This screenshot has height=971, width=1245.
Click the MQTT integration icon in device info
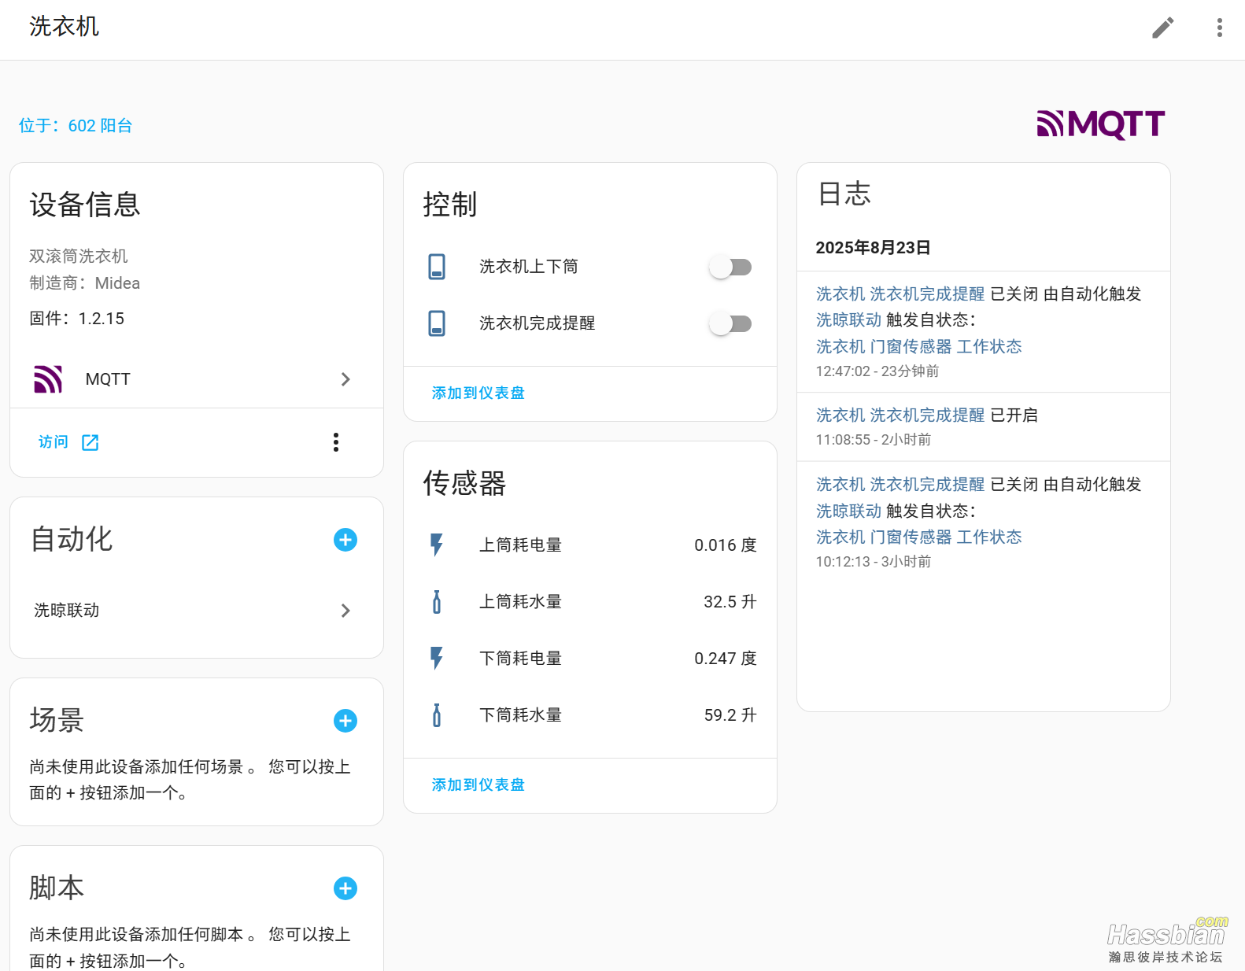[48, 379]
